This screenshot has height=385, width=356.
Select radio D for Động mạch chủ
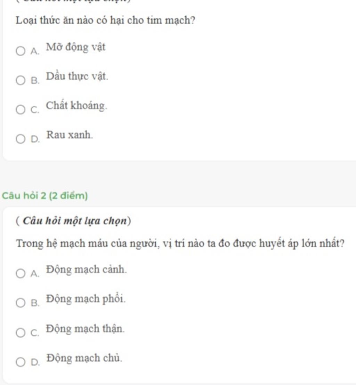(21, 362)
